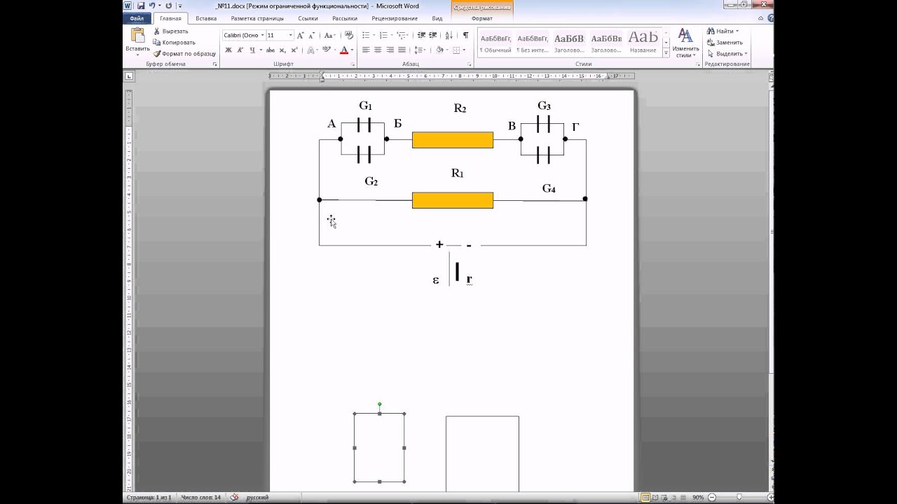This screenshot has height=504, width=897.
Task: Open Изменить стили menu
Action: (685, 43)
